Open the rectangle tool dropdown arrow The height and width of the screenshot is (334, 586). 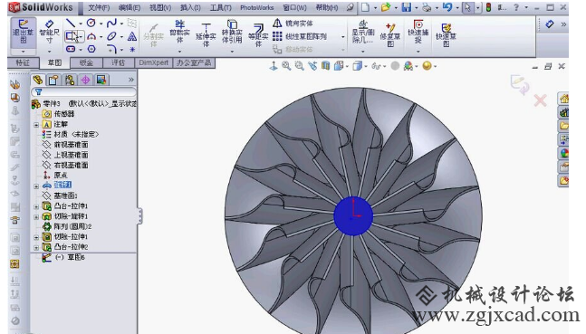click(x=81, y=36)
